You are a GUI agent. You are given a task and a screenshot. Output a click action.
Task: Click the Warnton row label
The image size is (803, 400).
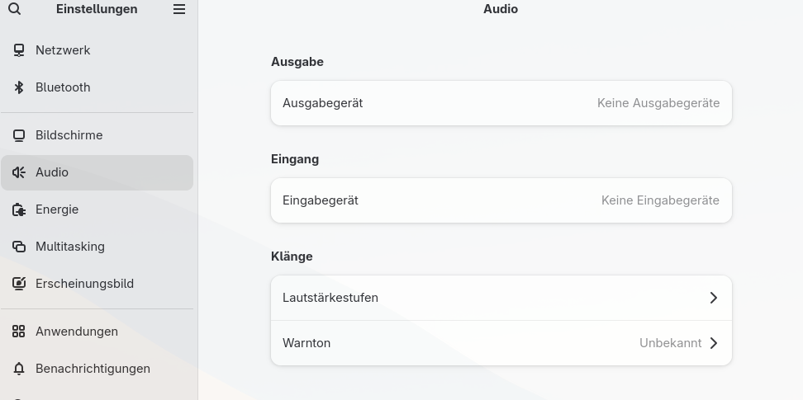point(306,343)
